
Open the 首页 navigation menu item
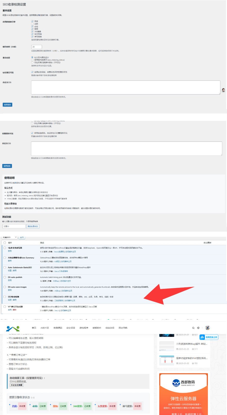34,328
